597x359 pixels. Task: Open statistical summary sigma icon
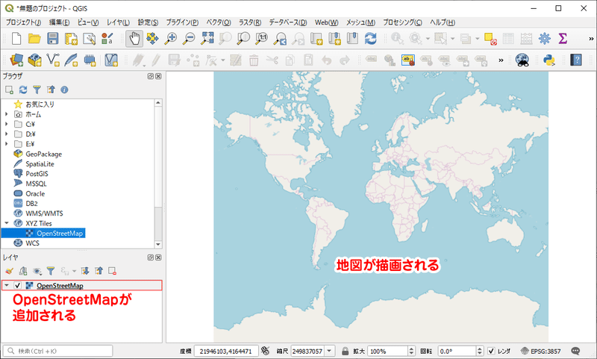(563, 39)
